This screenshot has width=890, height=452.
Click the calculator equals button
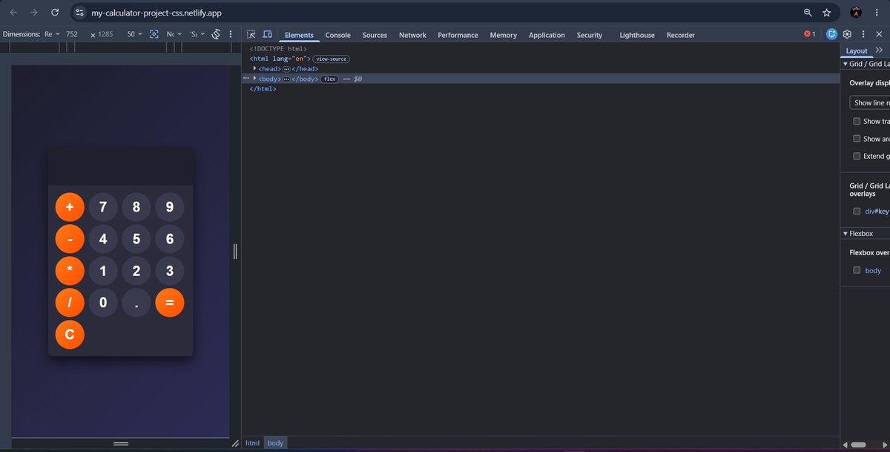tap(170, 302)
